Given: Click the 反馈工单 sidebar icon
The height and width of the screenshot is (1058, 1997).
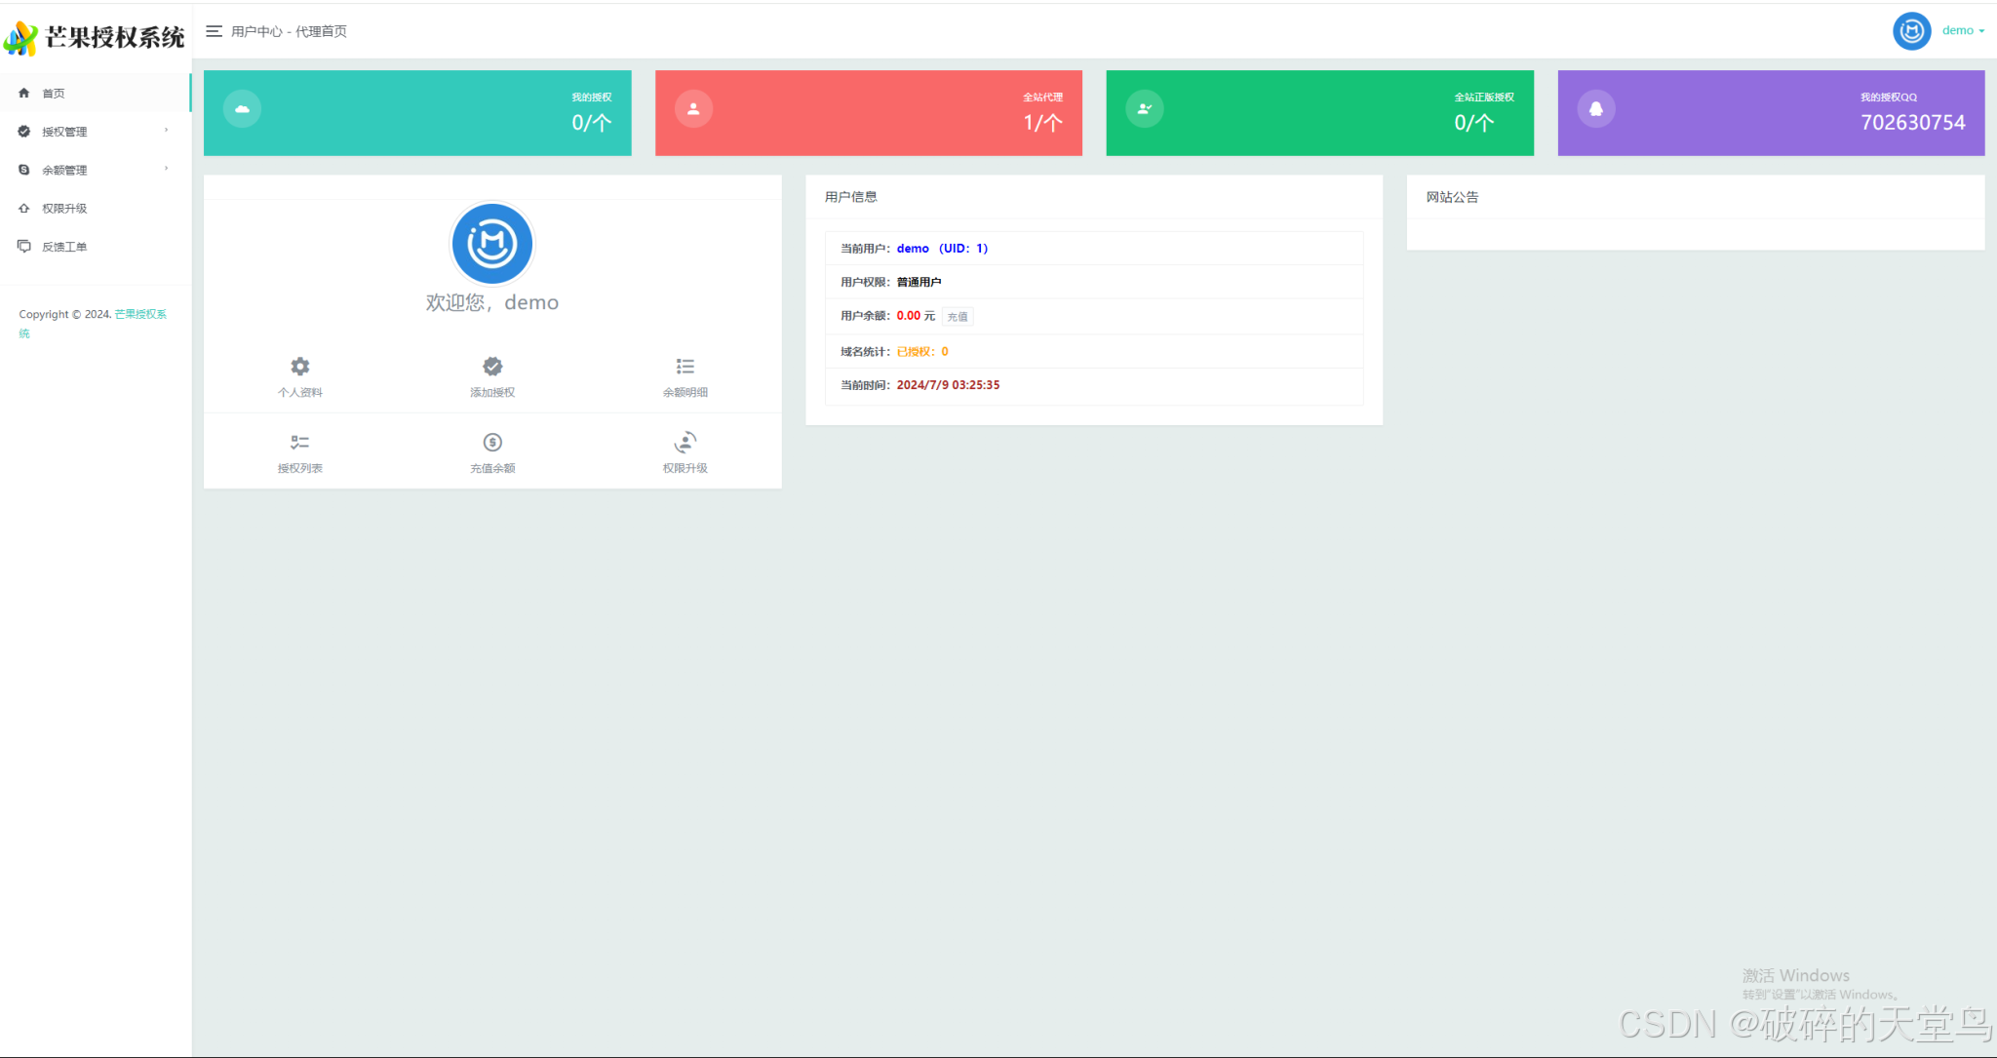Looking at the screenshot, I should point(24,246).
